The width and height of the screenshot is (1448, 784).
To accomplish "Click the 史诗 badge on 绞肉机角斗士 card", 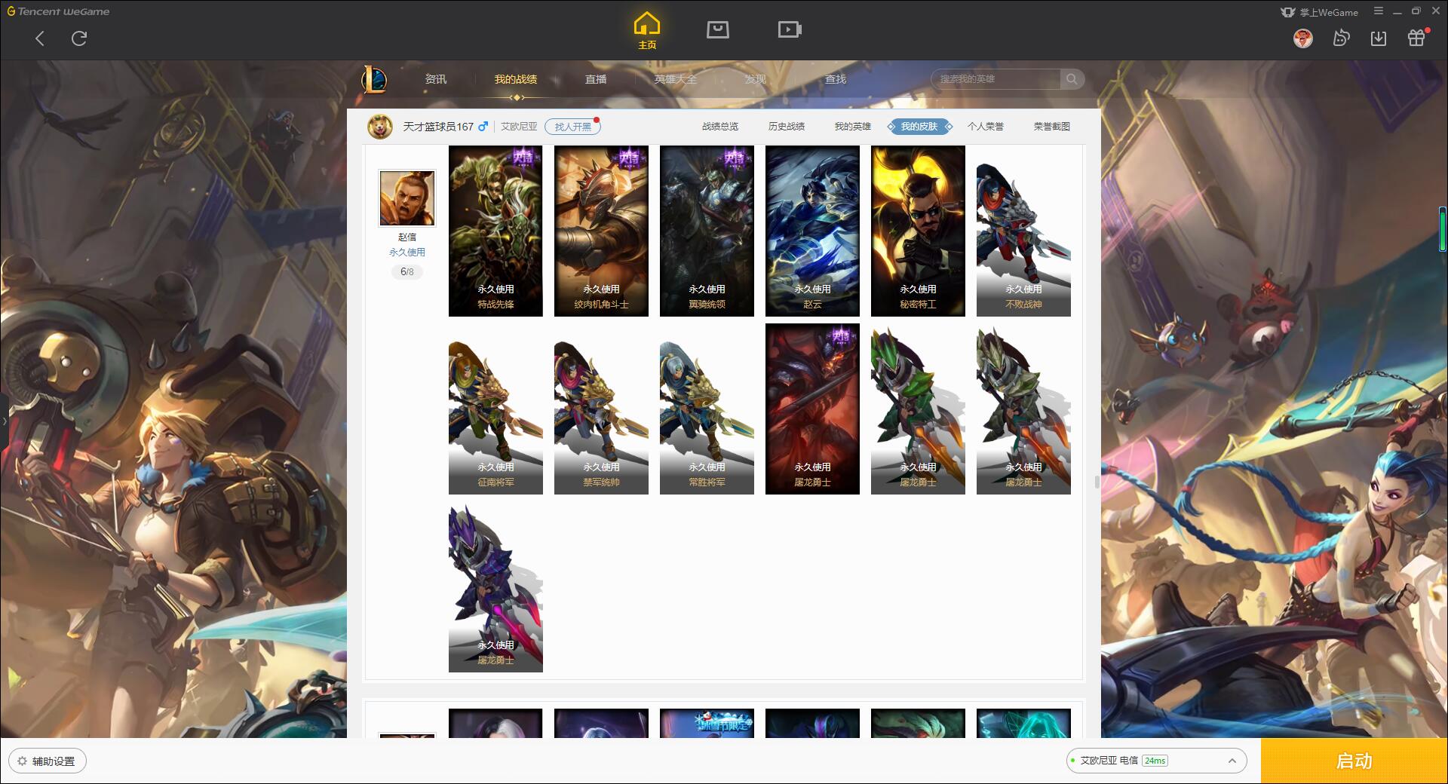I will pos(628,158).
